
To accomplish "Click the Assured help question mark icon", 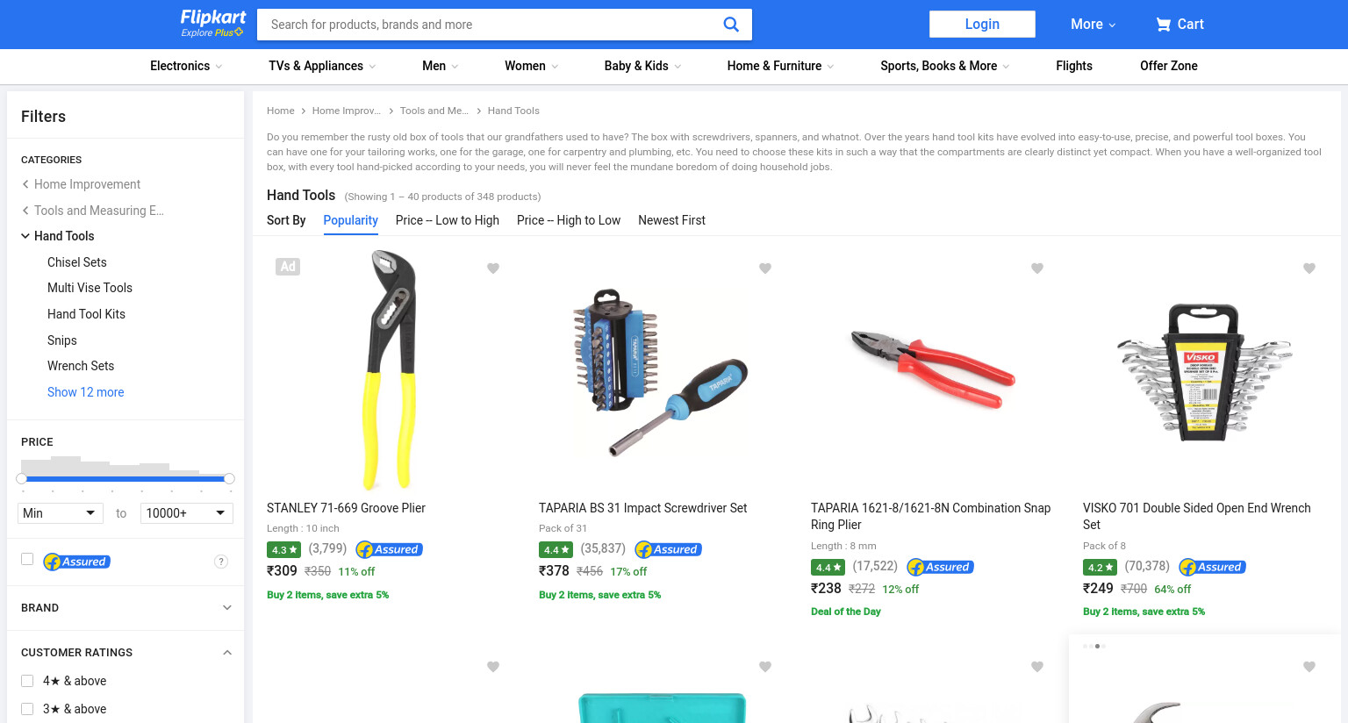I will coord(221,562).
